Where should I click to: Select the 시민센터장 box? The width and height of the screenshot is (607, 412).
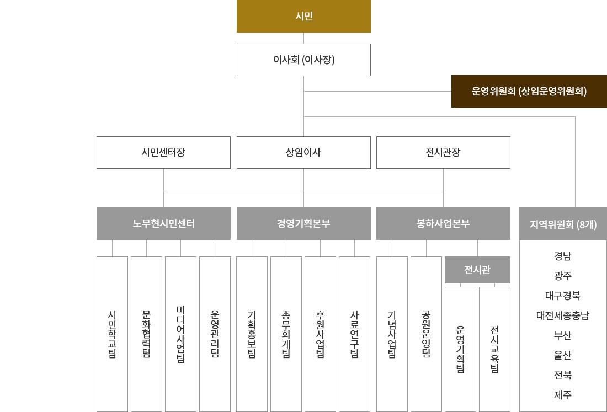coord(163,152)
